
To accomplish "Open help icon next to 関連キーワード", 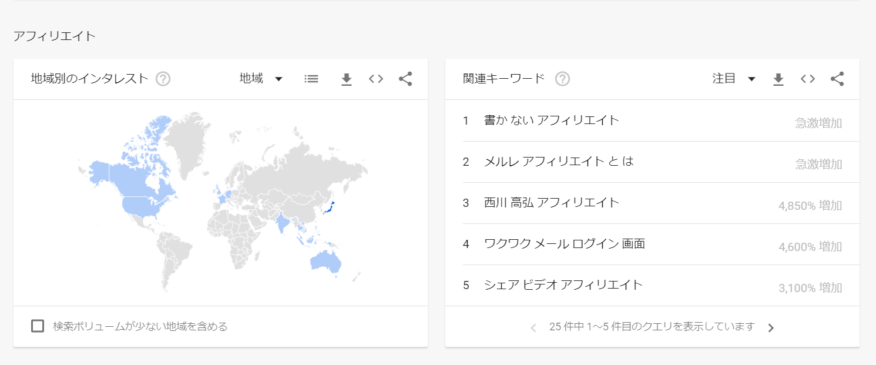I will coord(562,79).
